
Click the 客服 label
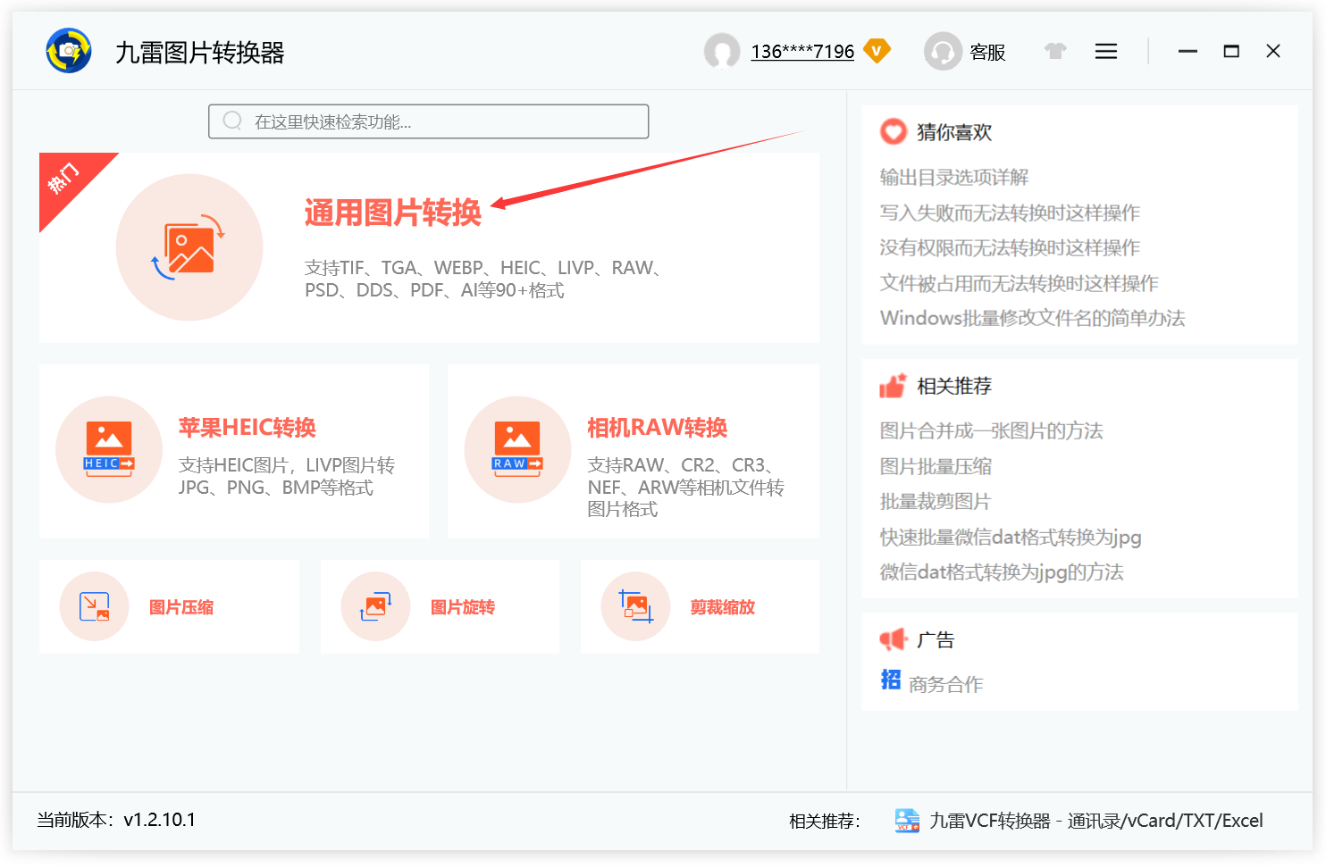coord(988,52)
